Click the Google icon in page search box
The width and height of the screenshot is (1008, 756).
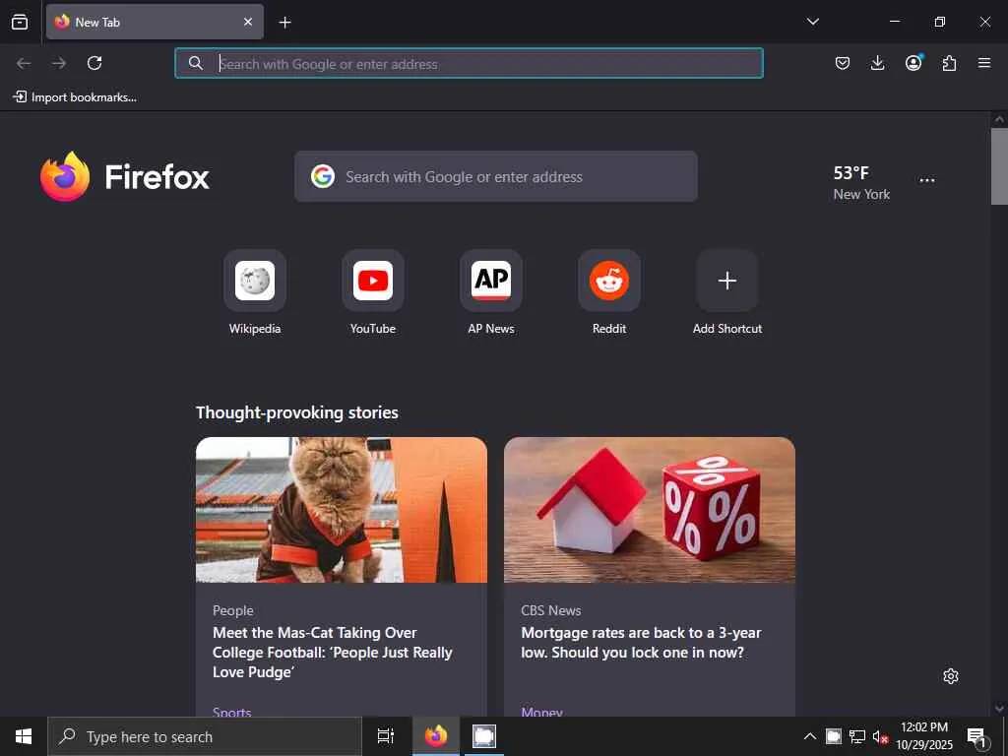pyautogui.click(x=323, y=176)
